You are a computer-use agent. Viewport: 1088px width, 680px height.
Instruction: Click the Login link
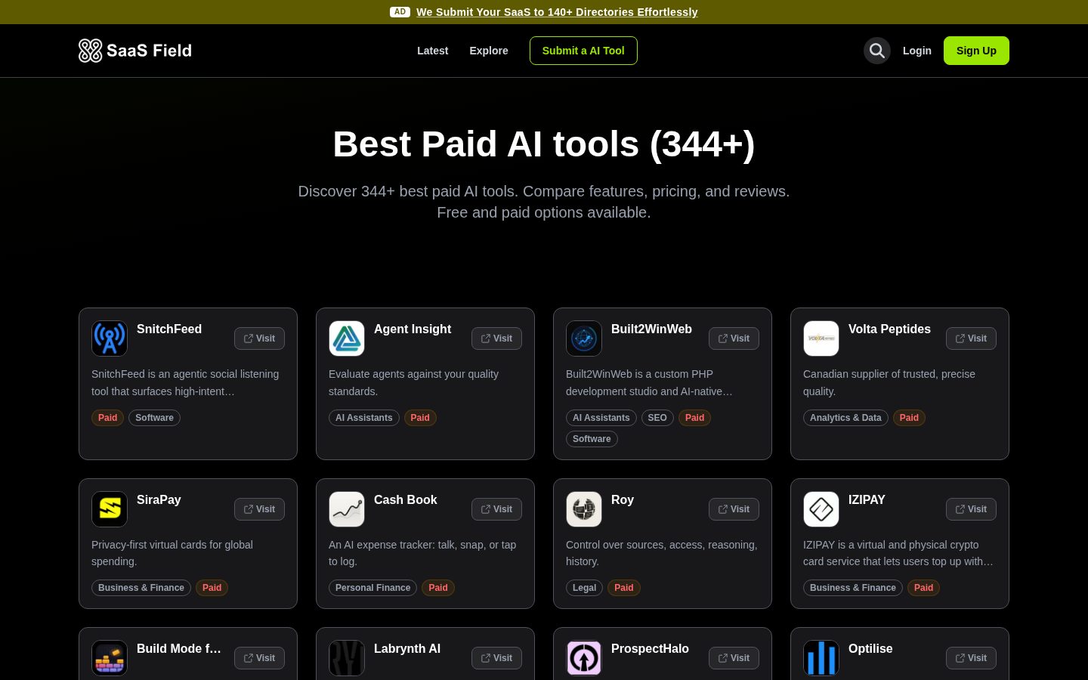pos(917,51)
